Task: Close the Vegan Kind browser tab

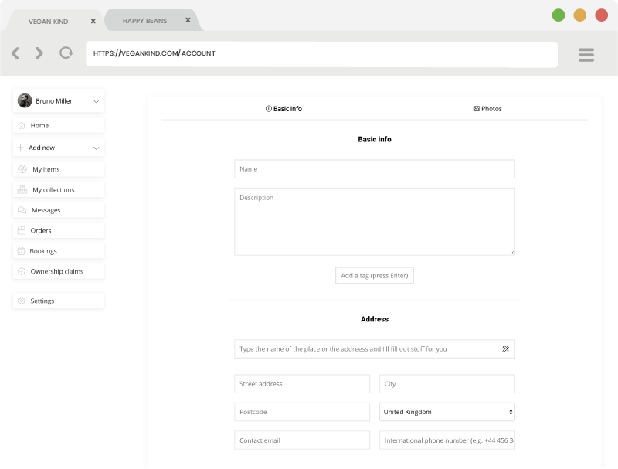Action: pyautogui.click(x=93, y=21)
